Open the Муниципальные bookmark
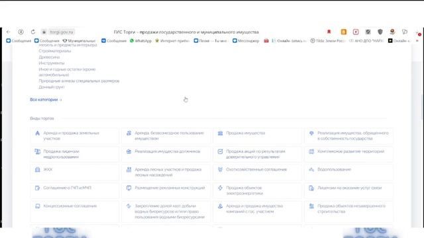424x238 pixels. pyautogui.click(x=79, y=41)
